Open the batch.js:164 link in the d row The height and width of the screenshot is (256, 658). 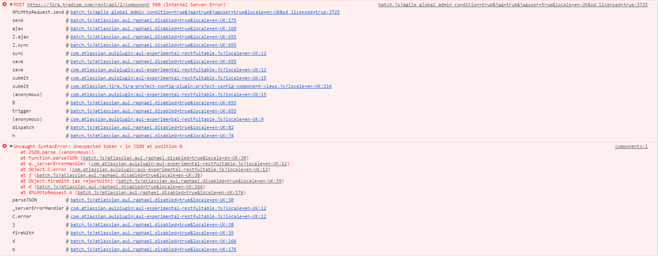click(153, 242)
